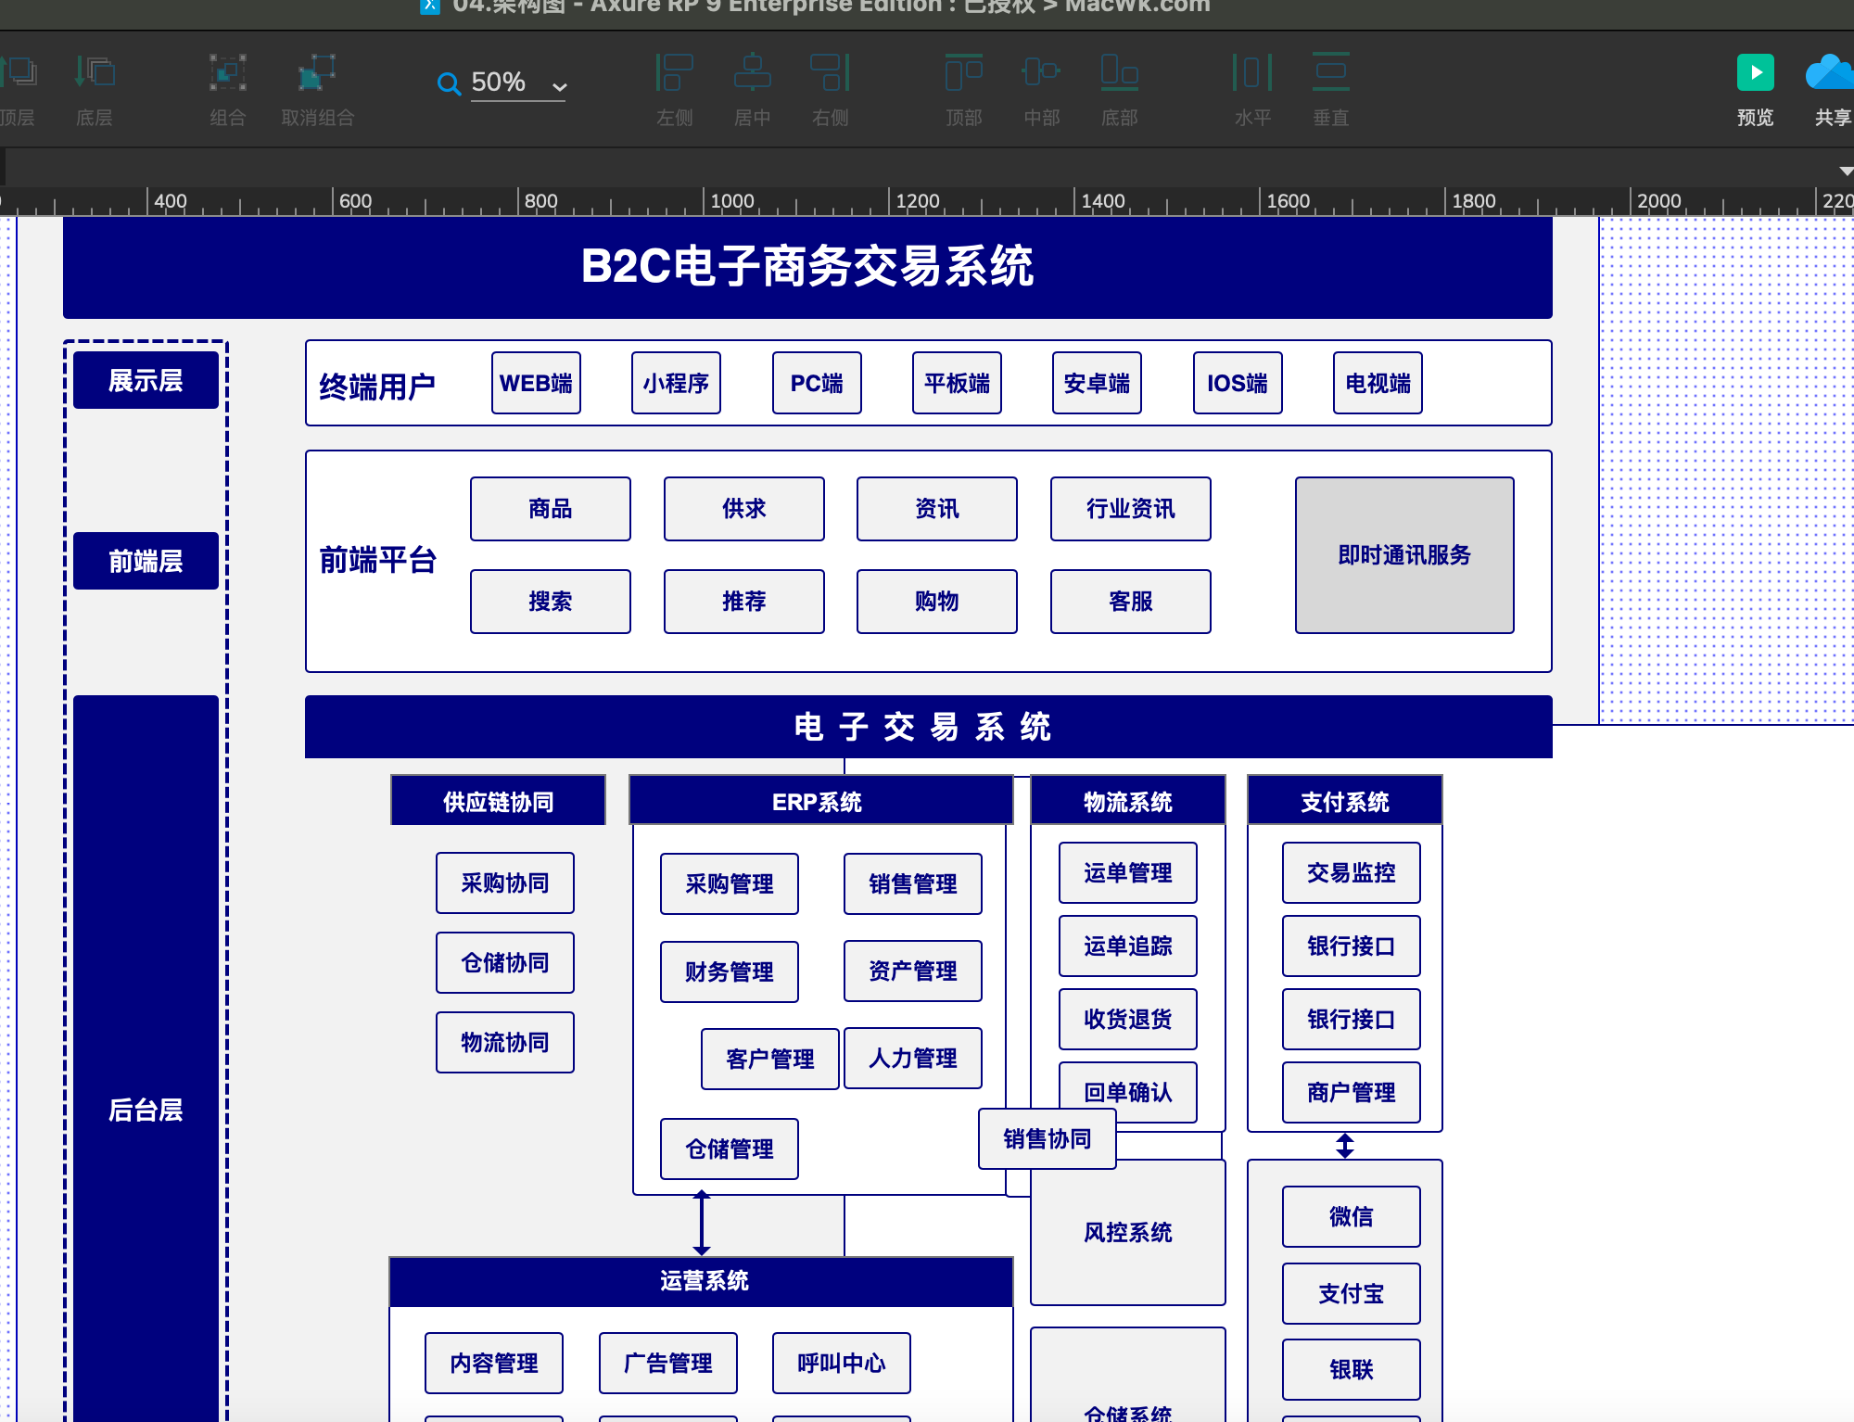
Task: Select the 平板端 box
Action: pos(957,383)
